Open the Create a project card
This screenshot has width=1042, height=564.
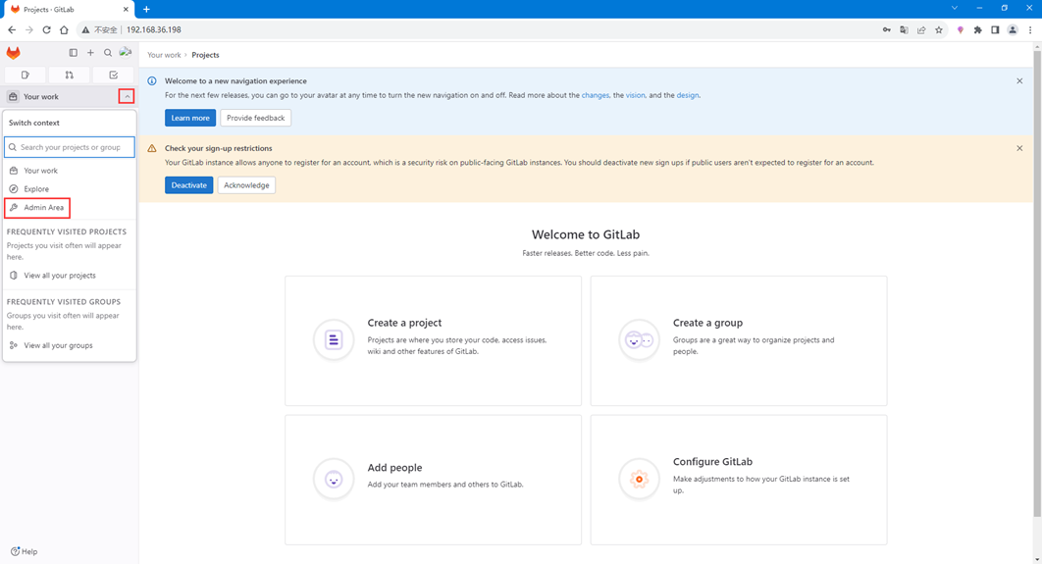coord(434,340)
